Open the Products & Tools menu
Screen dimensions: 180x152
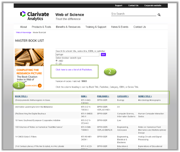41,27
